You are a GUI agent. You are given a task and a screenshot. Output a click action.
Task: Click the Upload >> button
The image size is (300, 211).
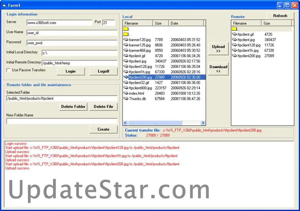(218, 49)
